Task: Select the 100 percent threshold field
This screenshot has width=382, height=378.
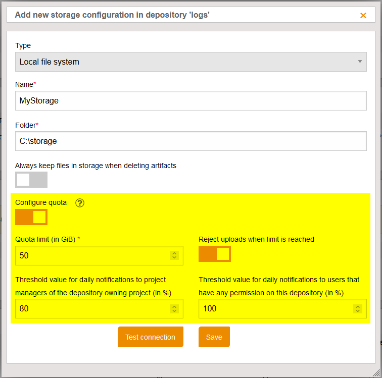Action: click(x=275, y=308)
